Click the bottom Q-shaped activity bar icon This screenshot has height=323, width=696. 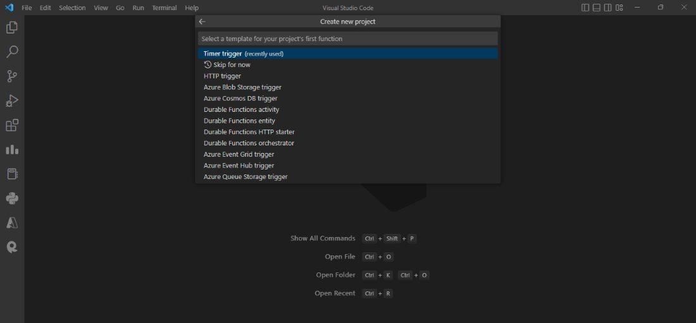(x=12, y=247)
